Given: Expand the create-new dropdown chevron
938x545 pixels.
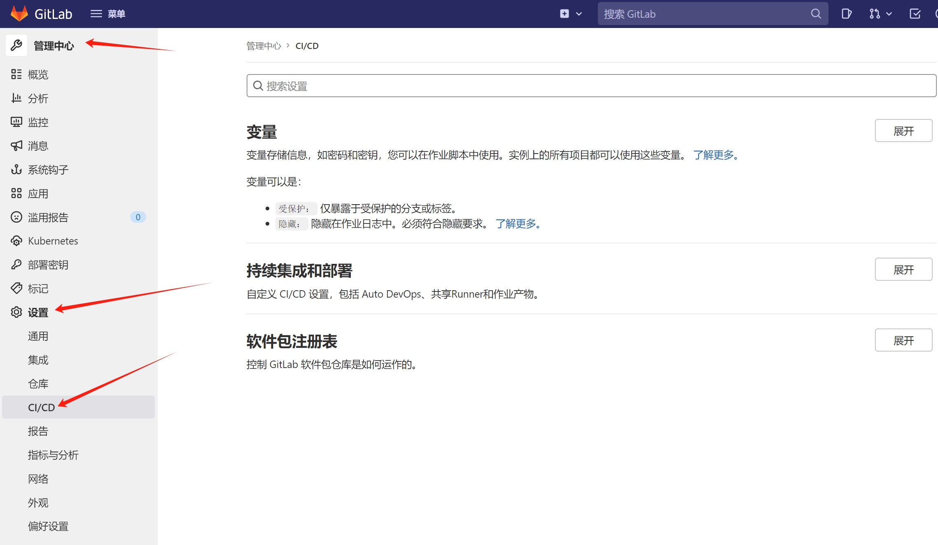Looking at the screenshot, I should (x=579, y=14).
